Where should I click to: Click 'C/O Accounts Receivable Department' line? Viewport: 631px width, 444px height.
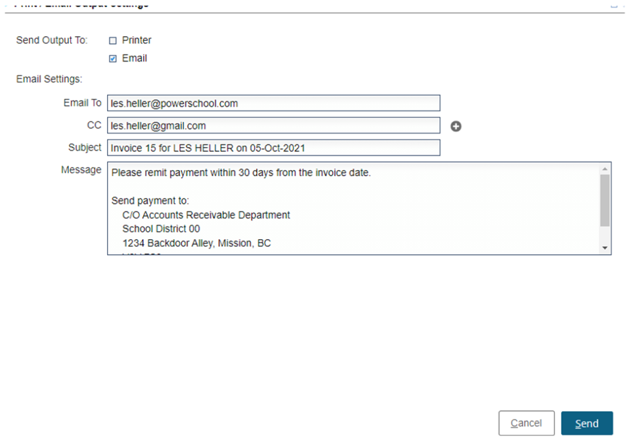click(x=206, y=215)
